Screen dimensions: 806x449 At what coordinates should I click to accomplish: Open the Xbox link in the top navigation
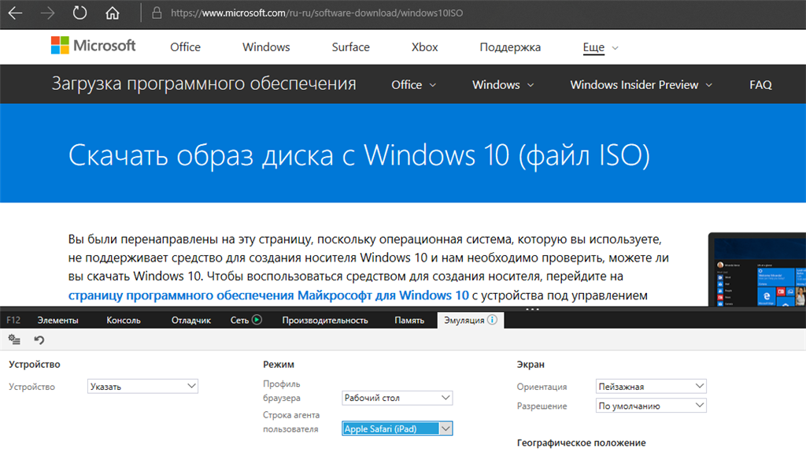click(424, 46)
